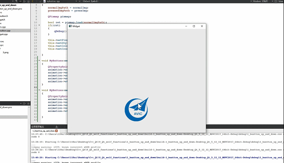Select the widget.h header file in tree
The width and height of the screenshot is (284, 163).
tap(3, 20)
